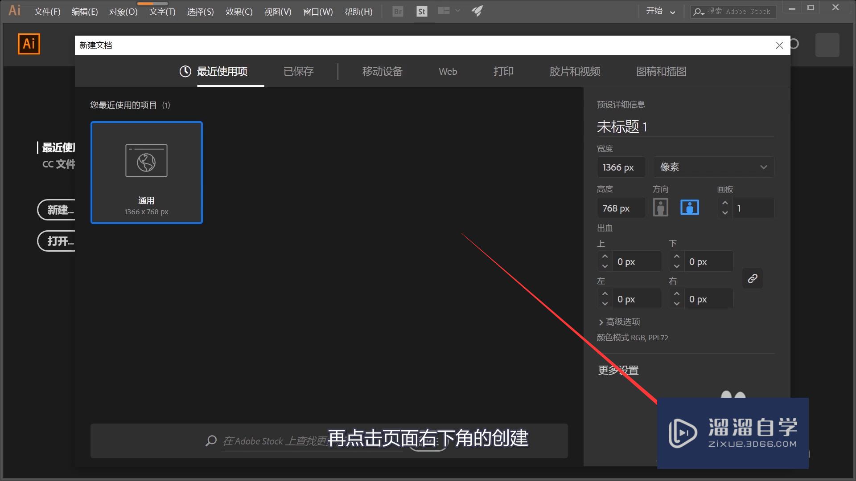Open Adobe Bridge via the Br icon
The height and width of the screenshot is (481, 856).
[x=397, y=11]
